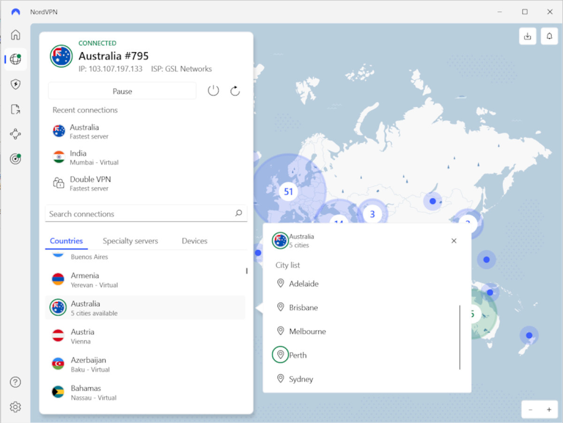Open the globe VPN connection sidebar icon
Screen dimensions: 563x423
(x=15, y=59)
